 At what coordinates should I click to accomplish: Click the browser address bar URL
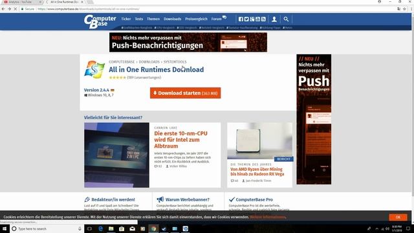click(x=89, y=9)
